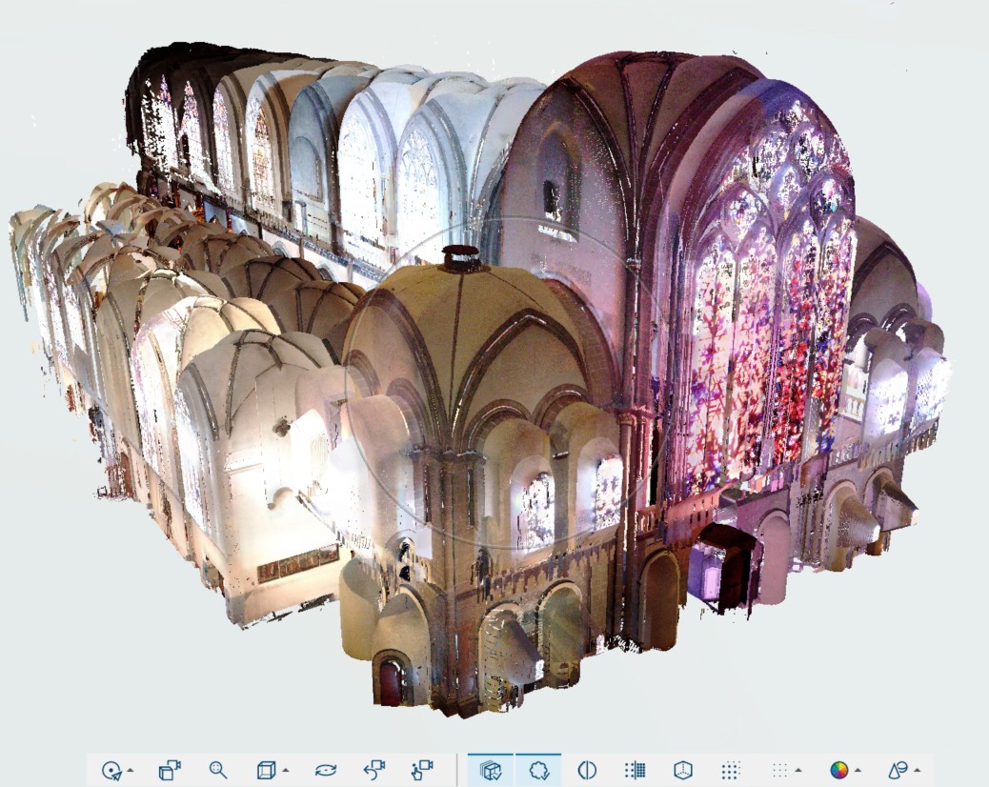Select the interactive camera pointer tool

[x=422, y=770]
